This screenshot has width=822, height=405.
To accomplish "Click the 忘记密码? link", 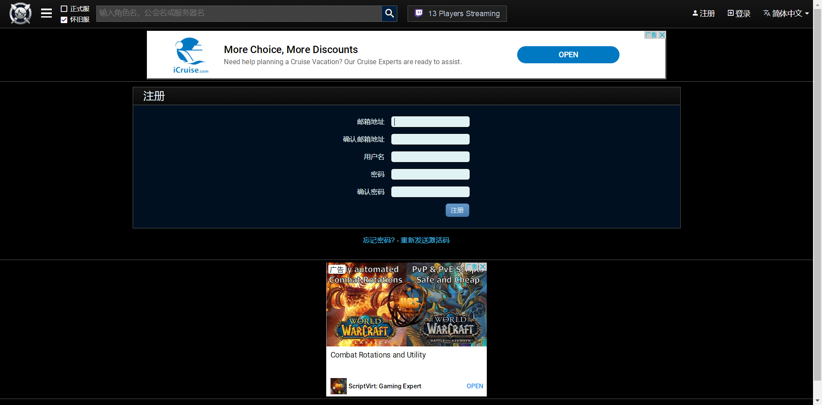I will pos(378,240).
